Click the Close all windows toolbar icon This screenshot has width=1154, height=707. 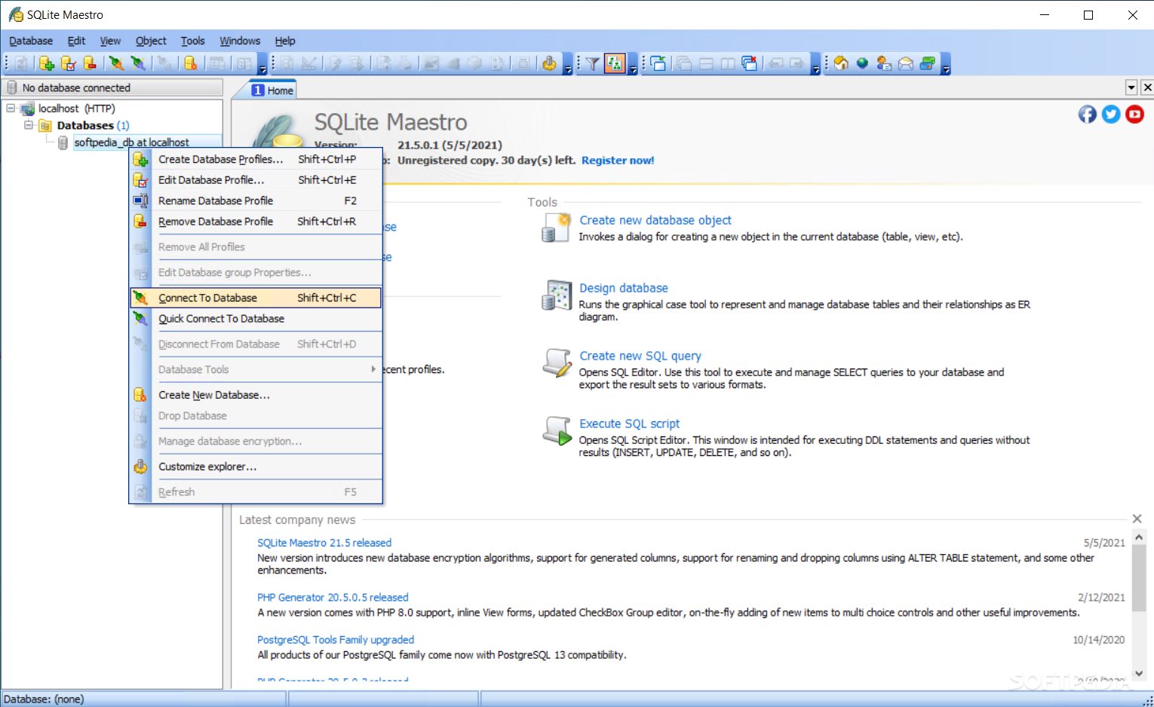tap(749, 64)
